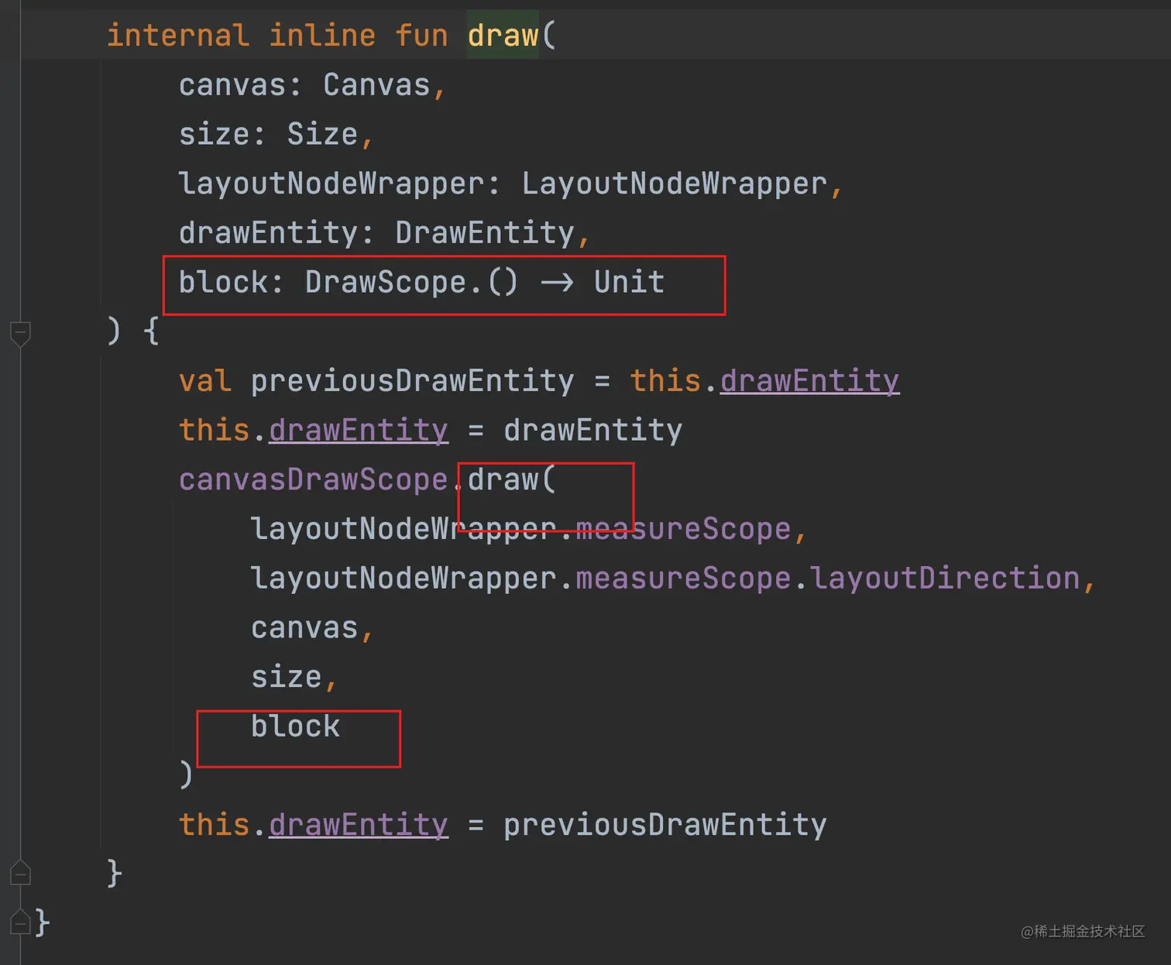Click the previousDrawEntity variable declaration

click(412, 381)
